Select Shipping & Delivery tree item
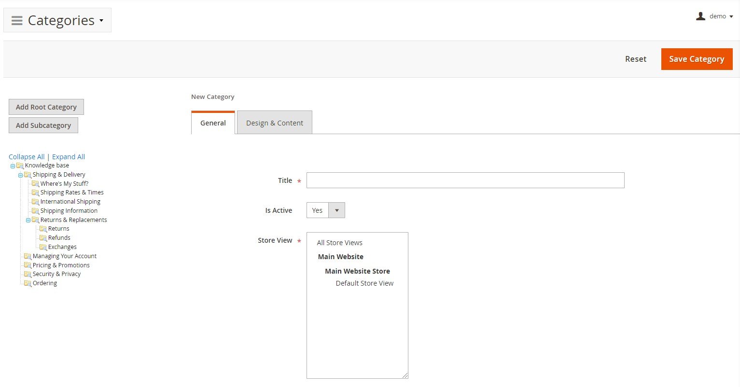 coord(59,175)
